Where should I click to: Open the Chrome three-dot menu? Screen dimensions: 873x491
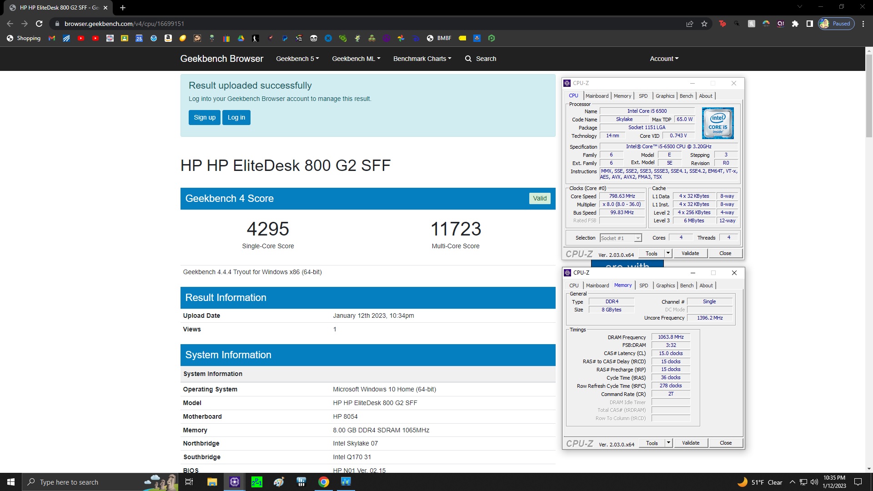click(x=863, y=24)
